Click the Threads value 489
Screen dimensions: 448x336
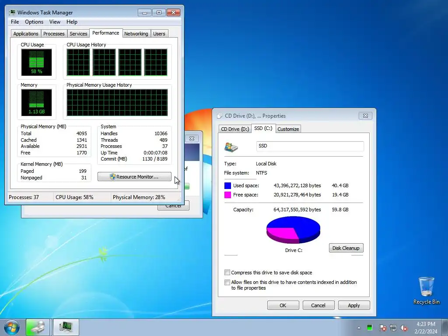tap(164, 140)
